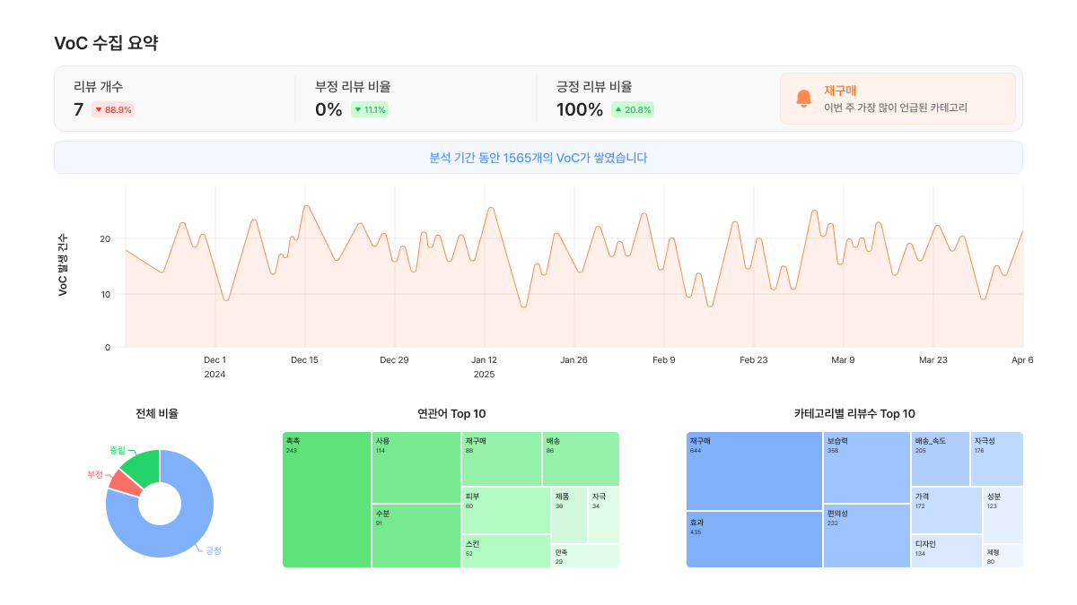Click the 수분 keyword treemap cell
1077x605 pixels.
pos(416,535)
